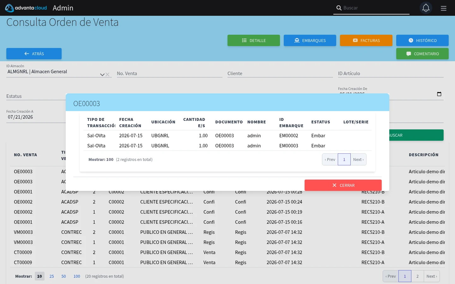455x284 pixels.
Task: Click the COMENTARIO button
Action: (422, 54)
